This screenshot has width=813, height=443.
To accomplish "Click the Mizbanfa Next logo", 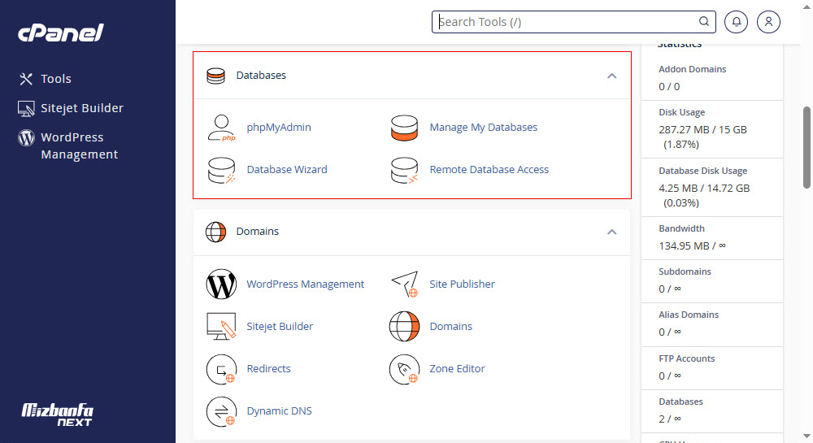I will (x=57, y=415).
